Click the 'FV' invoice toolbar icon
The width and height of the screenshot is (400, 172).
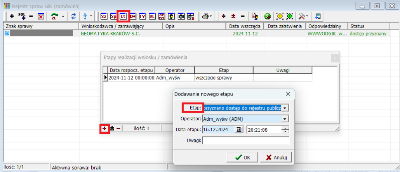tap(143, 16)
